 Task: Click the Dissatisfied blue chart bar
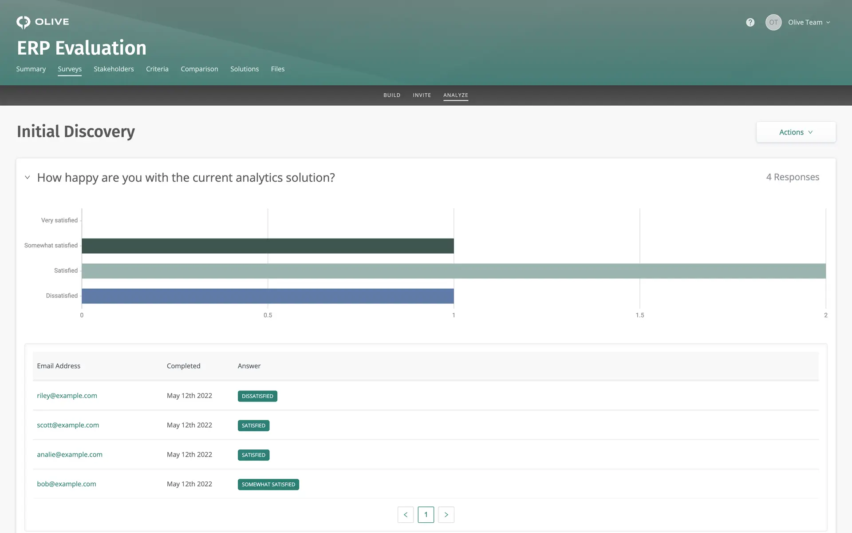coord(268,296)
